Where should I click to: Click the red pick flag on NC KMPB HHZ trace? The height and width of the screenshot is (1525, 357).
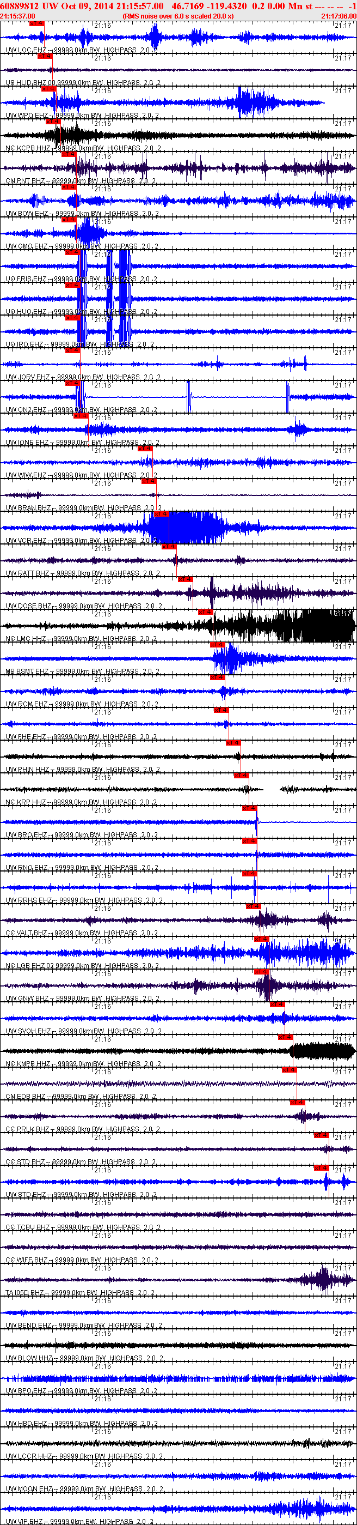[285, 1037]
